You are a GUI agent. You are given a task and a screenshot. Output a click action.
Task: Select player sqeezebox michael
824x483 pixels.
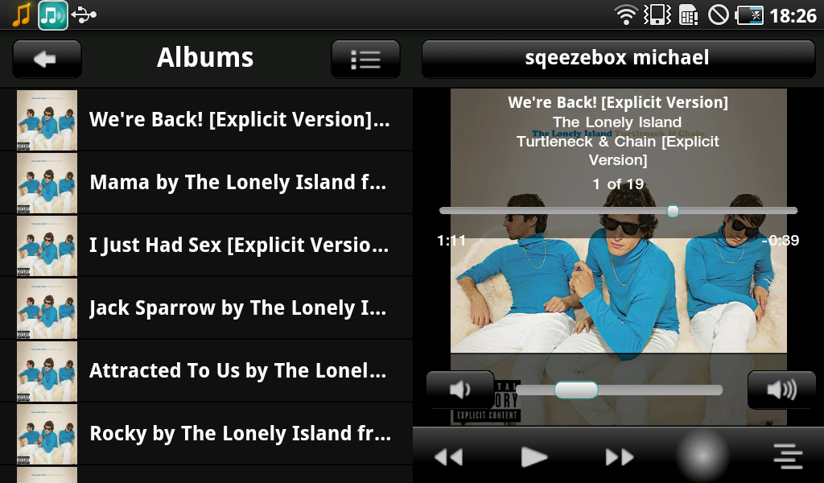618,59
